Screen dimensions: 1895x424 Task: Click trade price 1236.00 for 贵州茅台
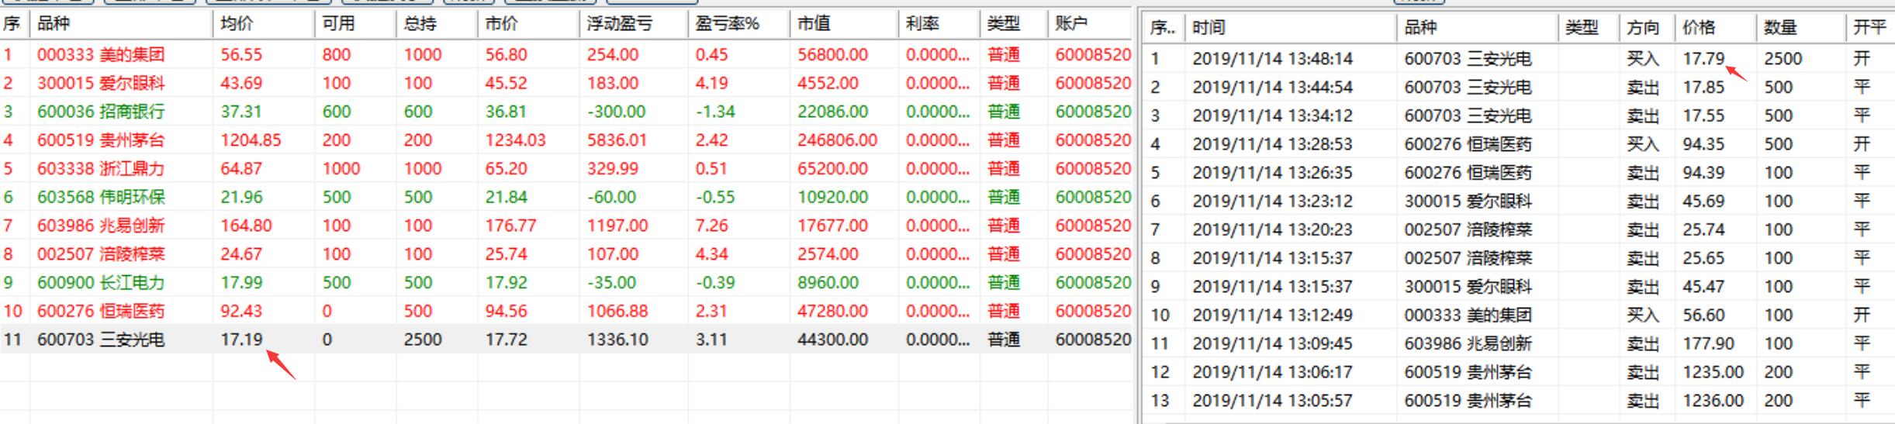(1713, 401)
